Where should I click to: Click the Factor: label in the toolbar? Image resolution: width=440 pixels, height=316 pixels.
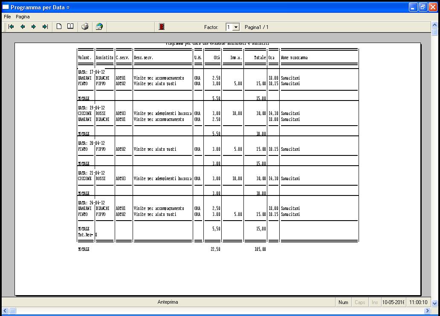[x=211, y=27]
